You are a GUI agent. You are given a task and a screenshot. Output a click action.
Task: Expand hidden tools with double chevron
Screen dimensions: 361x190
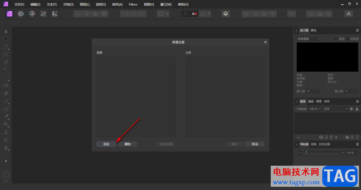tap(6, 161)
